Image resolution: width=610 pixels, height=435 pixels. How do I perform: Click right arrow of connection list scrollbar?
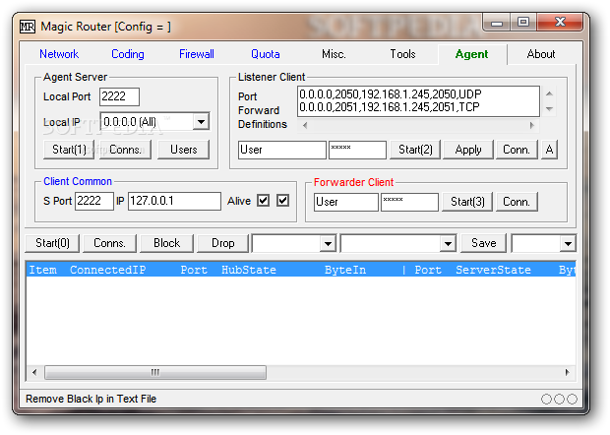[568, 372]
